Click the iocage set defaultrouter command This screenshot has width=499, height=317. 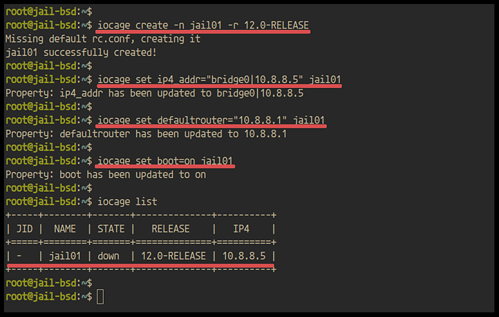211,121
